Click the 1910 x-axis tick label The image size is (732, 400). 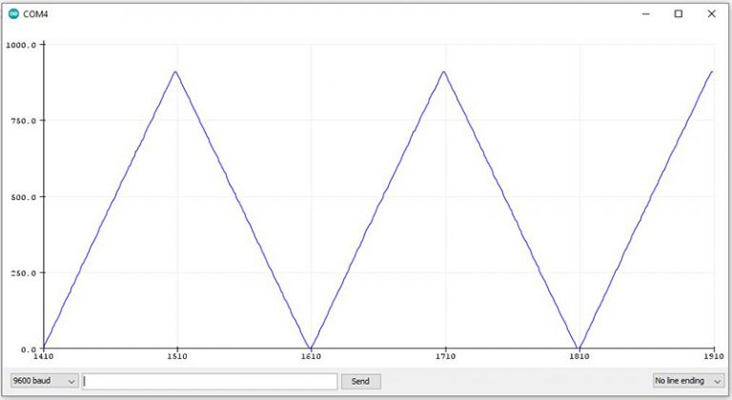pos(713,358)
